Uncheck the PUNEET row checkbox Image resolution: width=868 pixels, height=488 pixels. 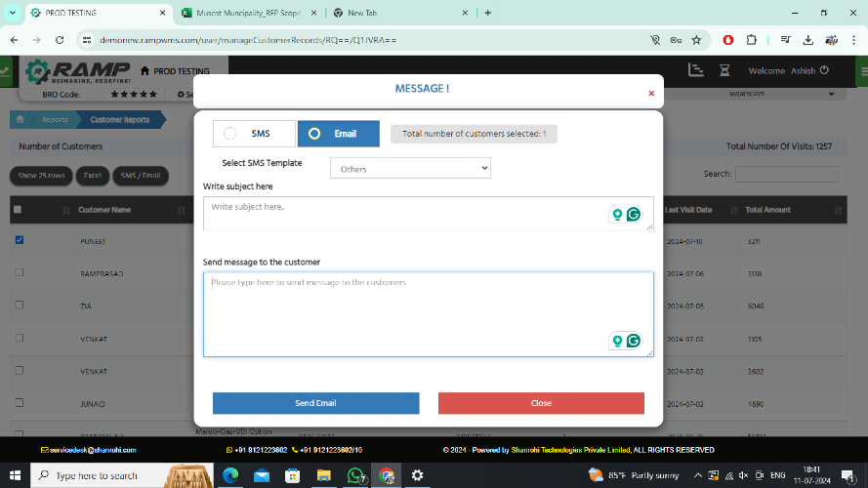pos(20,240)
